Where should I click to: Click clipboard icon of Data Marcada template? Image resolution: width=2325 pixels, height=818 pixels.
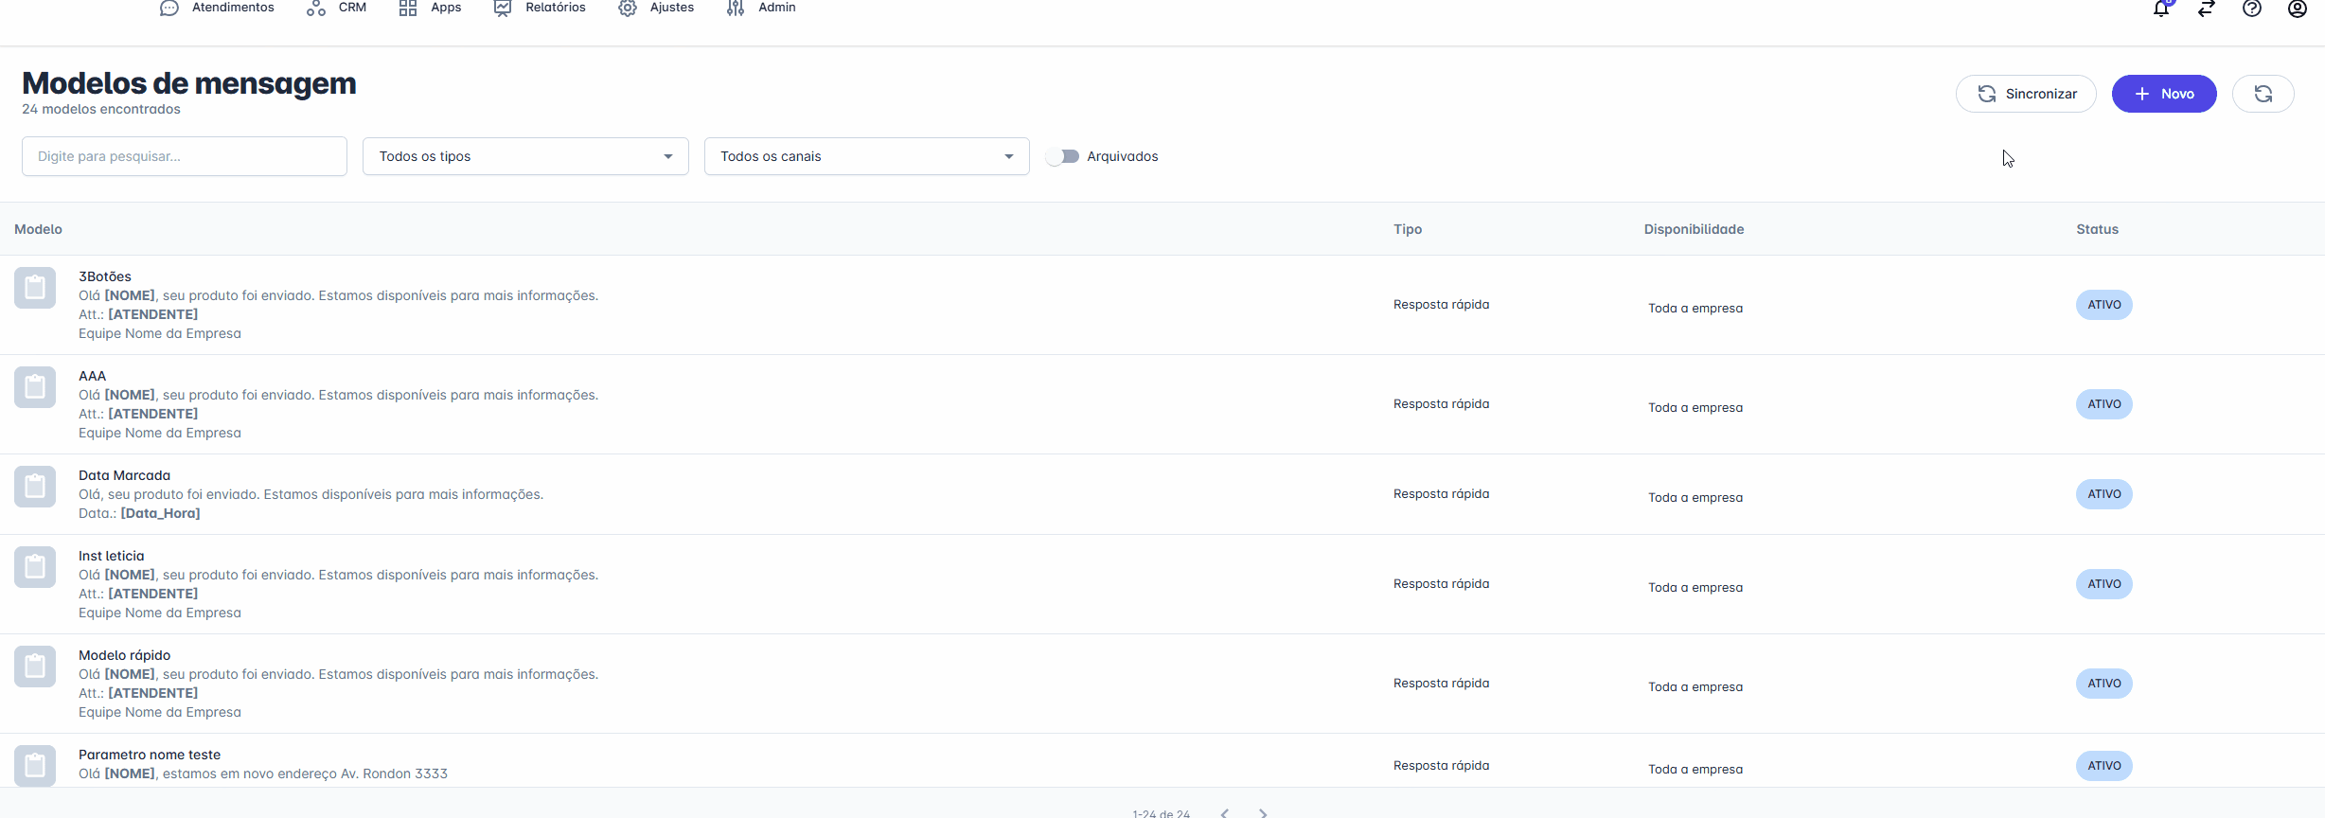coord(35,487)
